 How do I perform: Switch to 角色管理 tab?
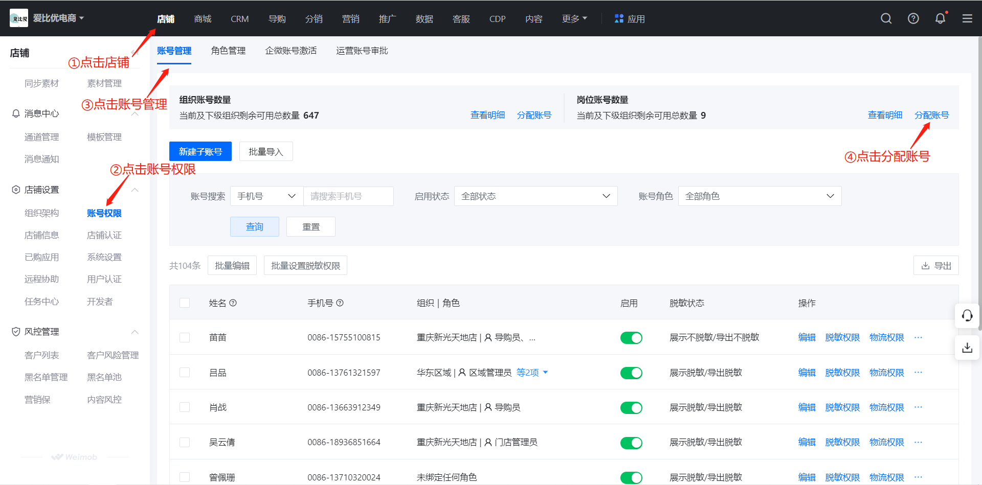point(228,51)
